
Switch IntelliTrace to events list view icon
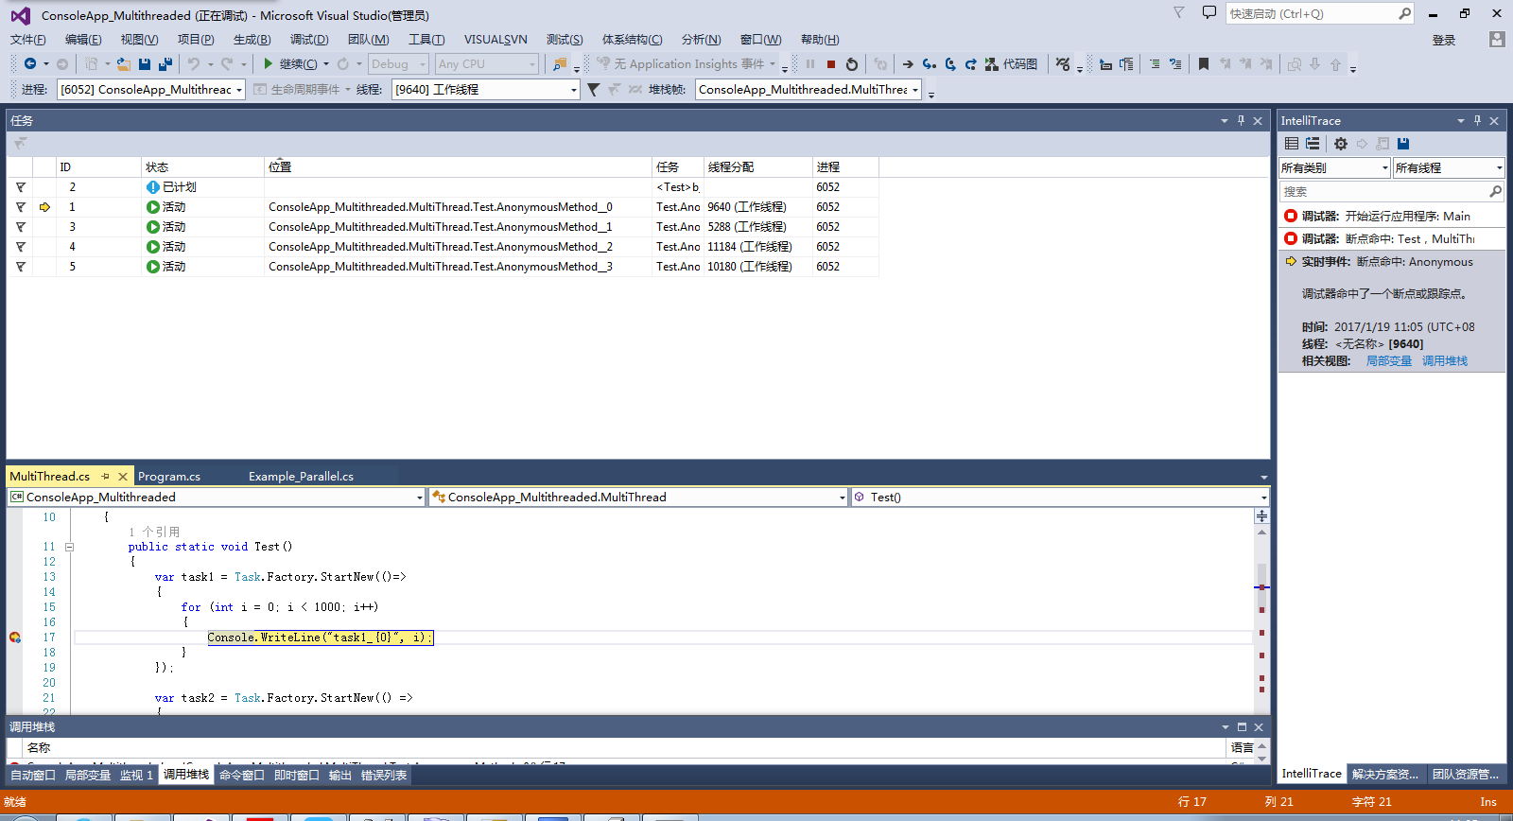coord(1292,144)
